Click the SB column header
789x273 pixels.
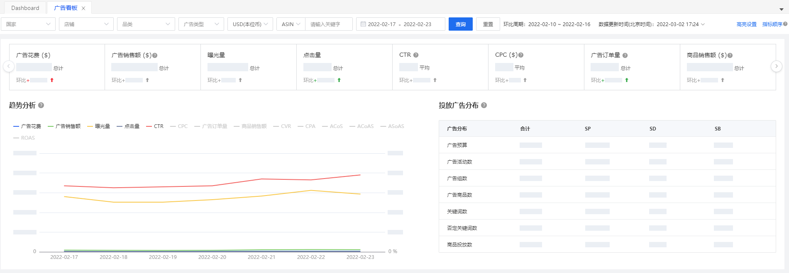click(718, 129)
